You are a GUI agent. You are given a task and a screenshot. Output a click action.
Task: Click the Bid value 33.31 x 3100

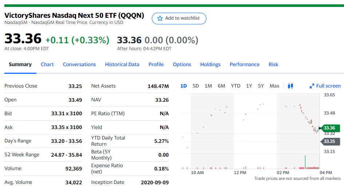[x=67, y=113]
